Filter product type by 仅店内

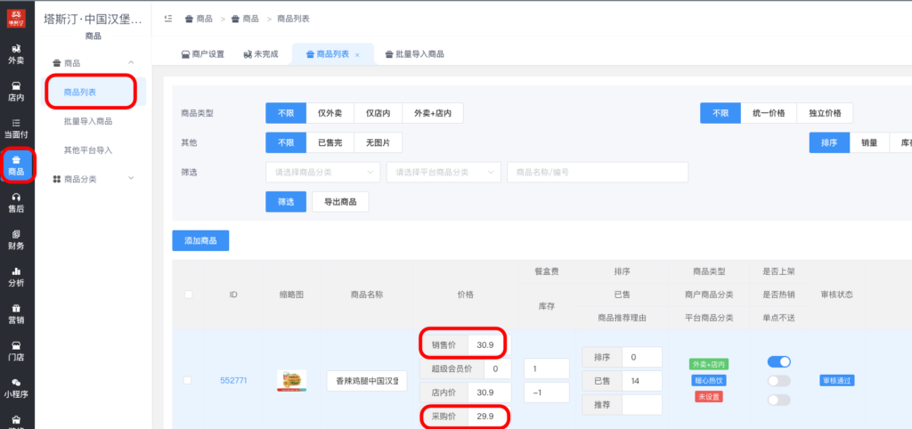click(378, 113)
